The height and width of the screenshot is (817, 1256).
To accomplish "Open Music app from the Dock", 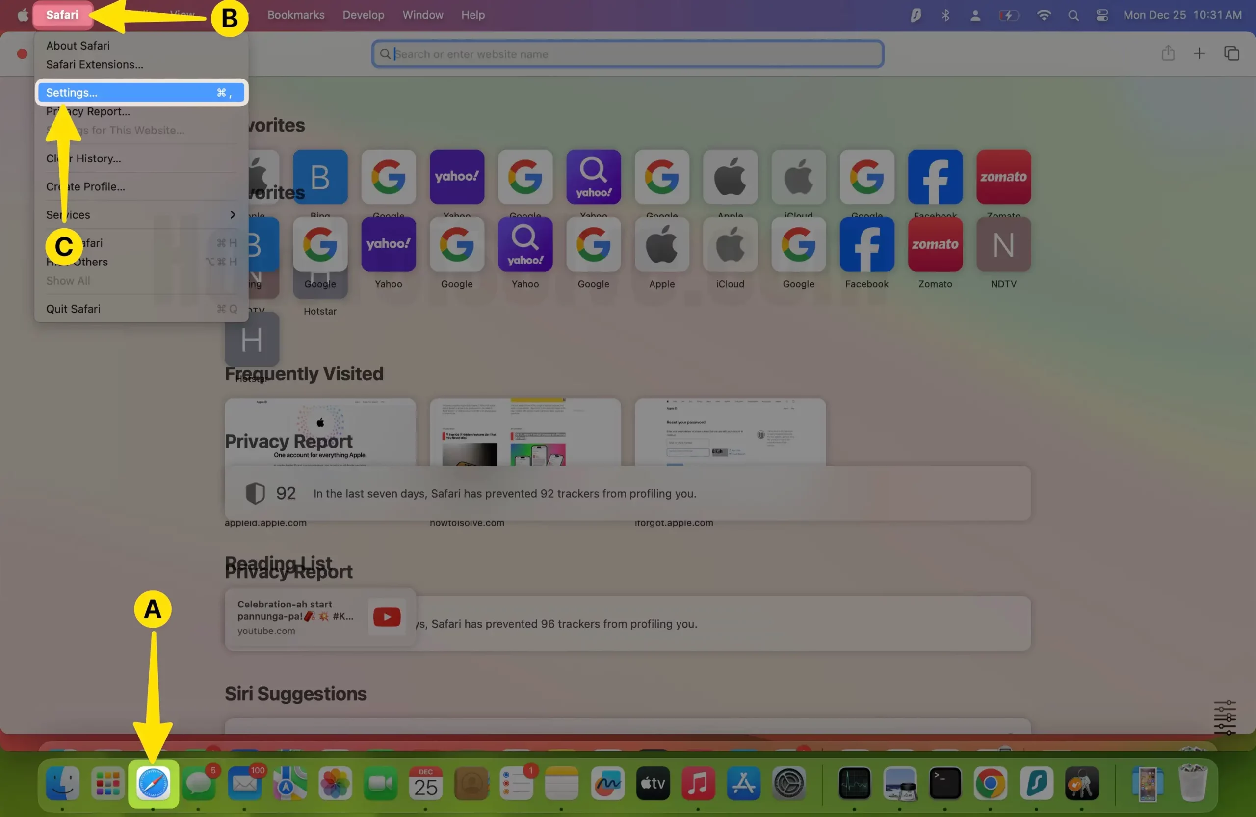I will 698,784.
